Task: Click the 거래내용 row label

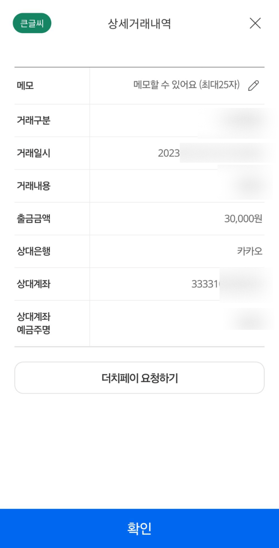Action: point(33,186)
